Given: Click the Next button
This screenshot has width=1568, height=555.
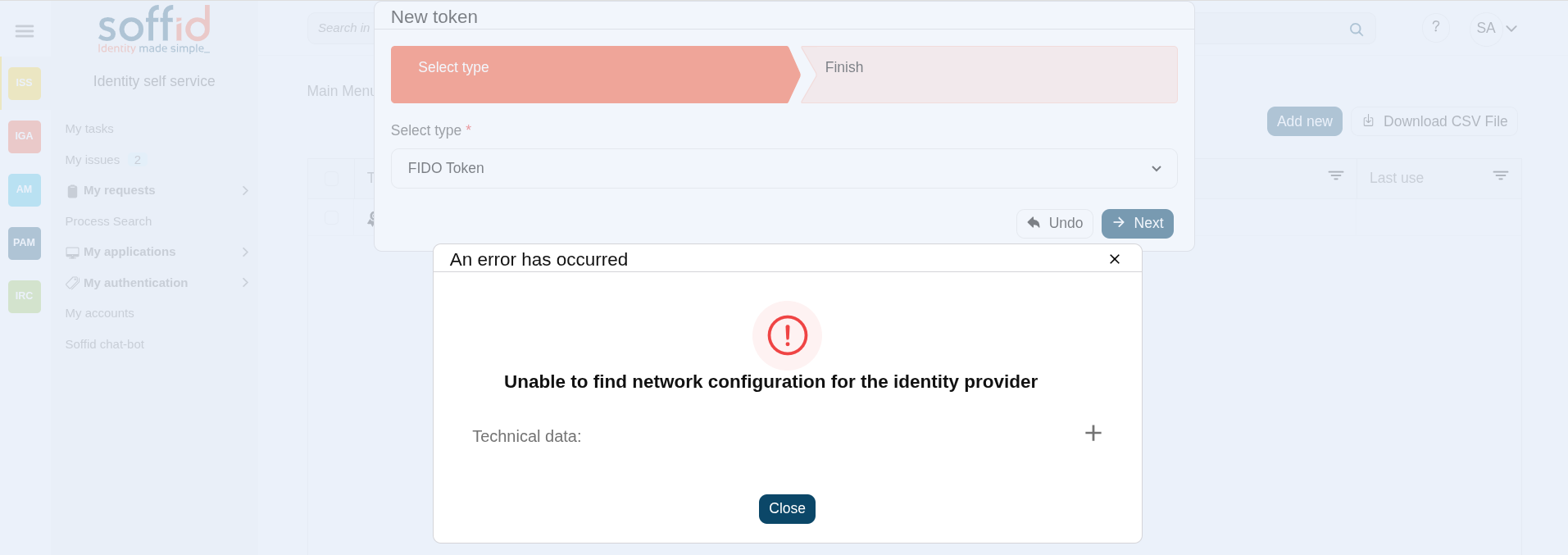Looking at the screenshot, I should [x=1137, y=223].
